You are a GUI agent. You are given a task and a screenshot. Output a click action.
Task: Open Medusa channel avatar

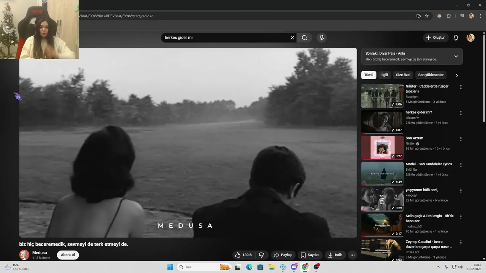click(24, 255)
